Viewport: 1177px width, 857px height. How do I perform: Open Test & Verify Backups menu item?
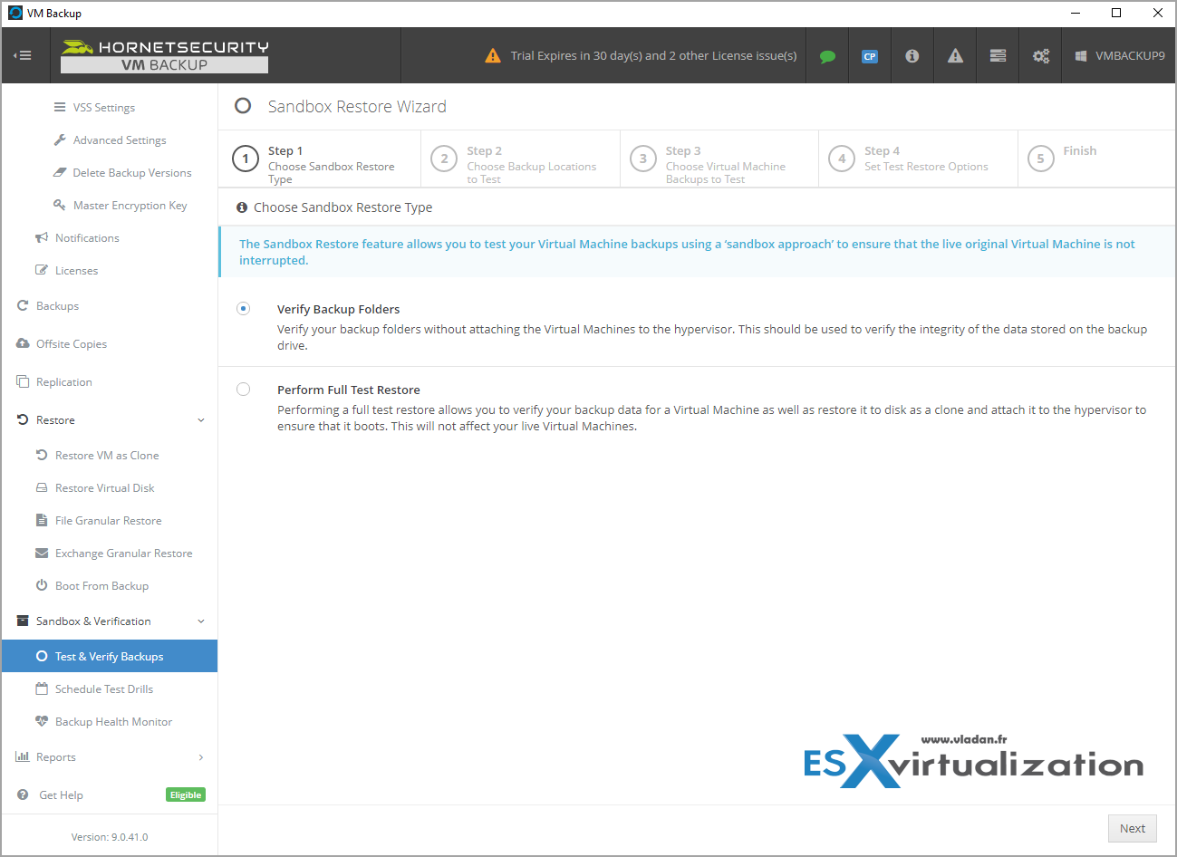(110, 656)
